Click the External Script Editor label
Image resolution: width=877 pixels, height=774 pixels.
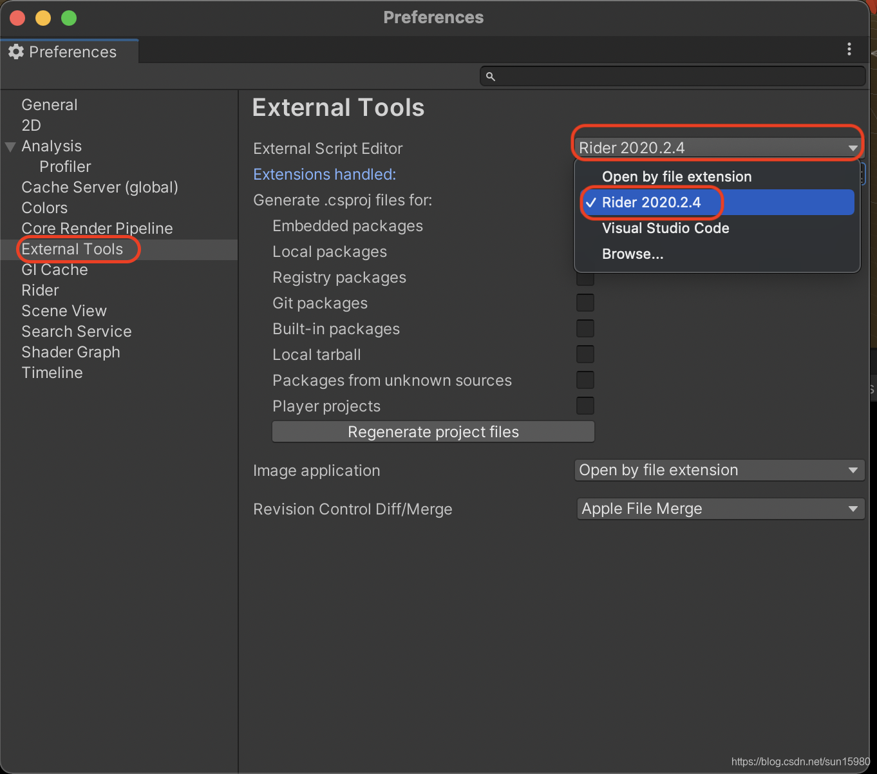[328, 149]
